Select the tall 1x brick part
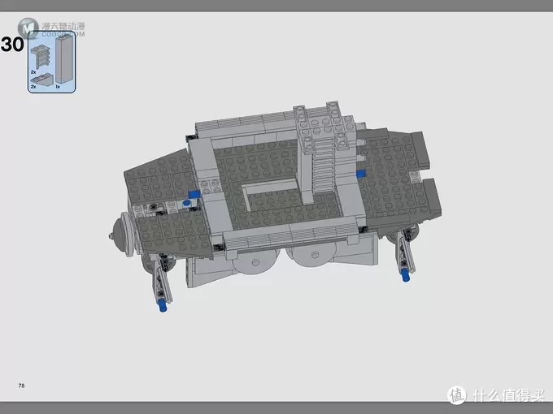The height and width of the screenshot is (414, 553). 65,58
